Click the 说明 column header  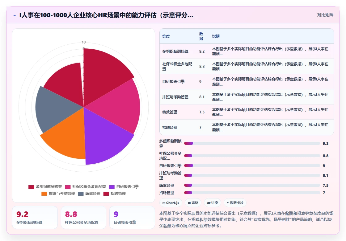click(216, 36)
